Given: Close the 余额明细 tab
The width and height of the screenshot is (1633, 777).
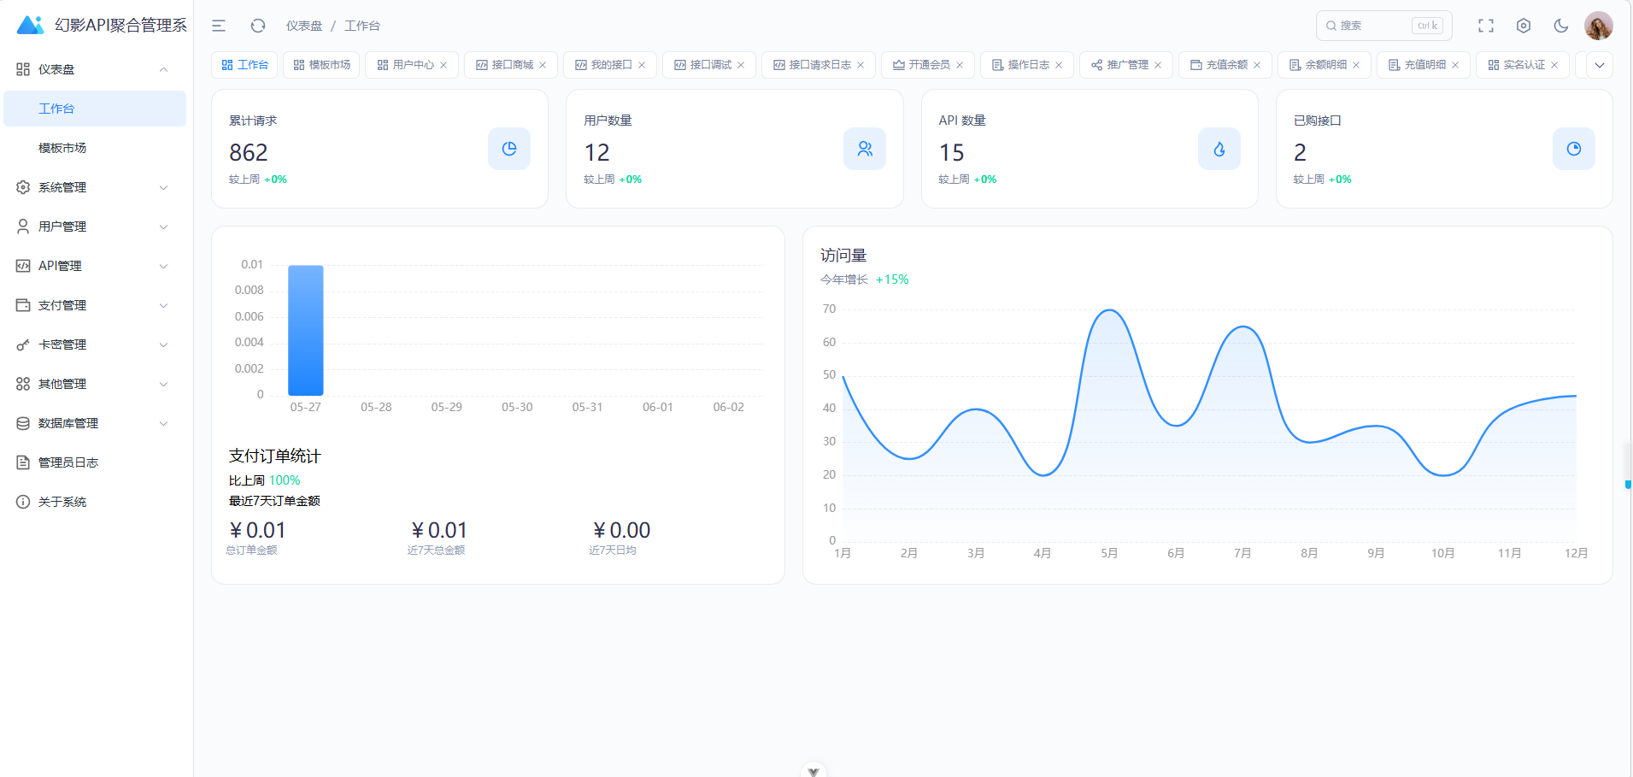Looking at the screenshot, I should pyautogui.click(x=1356, y=65).
